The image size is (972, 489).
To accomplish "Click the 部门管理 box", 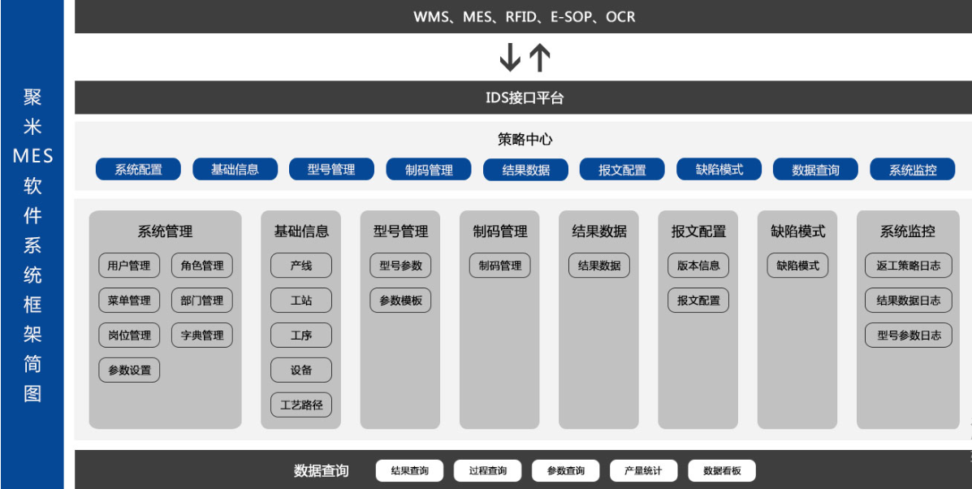I will (202, 301).
